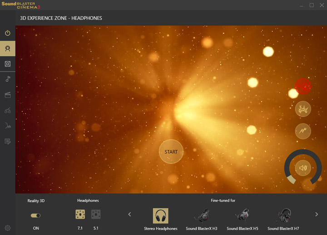Open the voice waveform sidebar icon
The height and width of the screenshot is (235, 327).
8,126
